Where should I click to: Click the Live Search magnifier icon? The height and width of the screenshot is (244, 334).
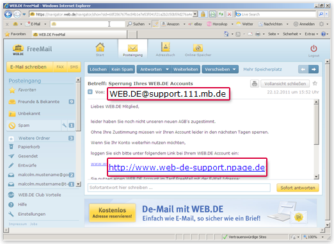pos(321,14)
